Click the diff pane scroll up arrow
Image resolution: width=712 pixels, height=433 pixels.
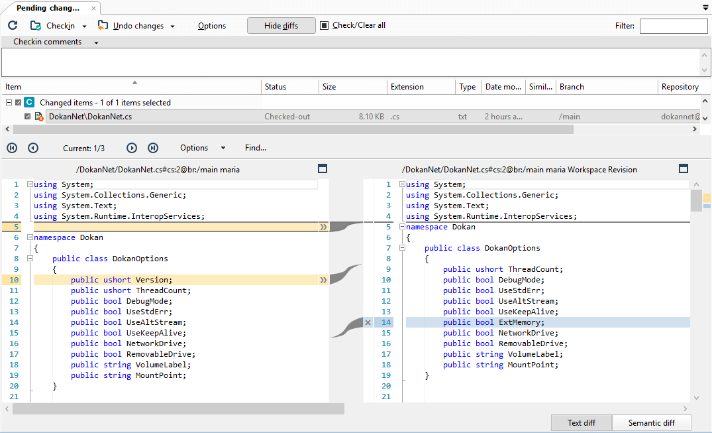pos(696,184)
